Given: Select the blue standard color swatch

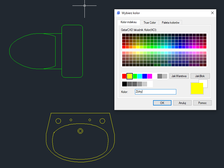Looking at the screenshot, I should point(145,76).
